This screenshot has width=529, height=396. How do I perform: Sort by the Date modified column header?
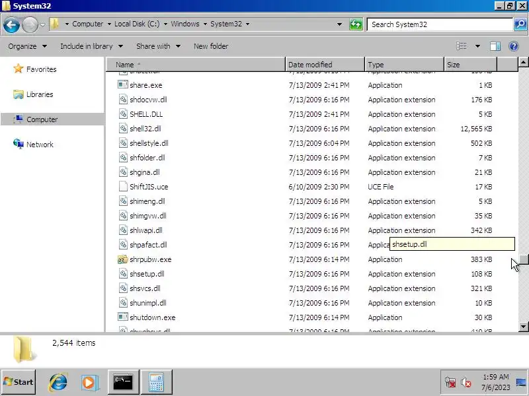[325, 64]
